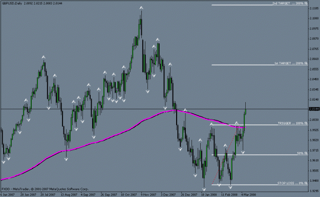Click the current price marker 2.0144
The width and height of the screenshot is (320, 197).
(x=314, y=109)
